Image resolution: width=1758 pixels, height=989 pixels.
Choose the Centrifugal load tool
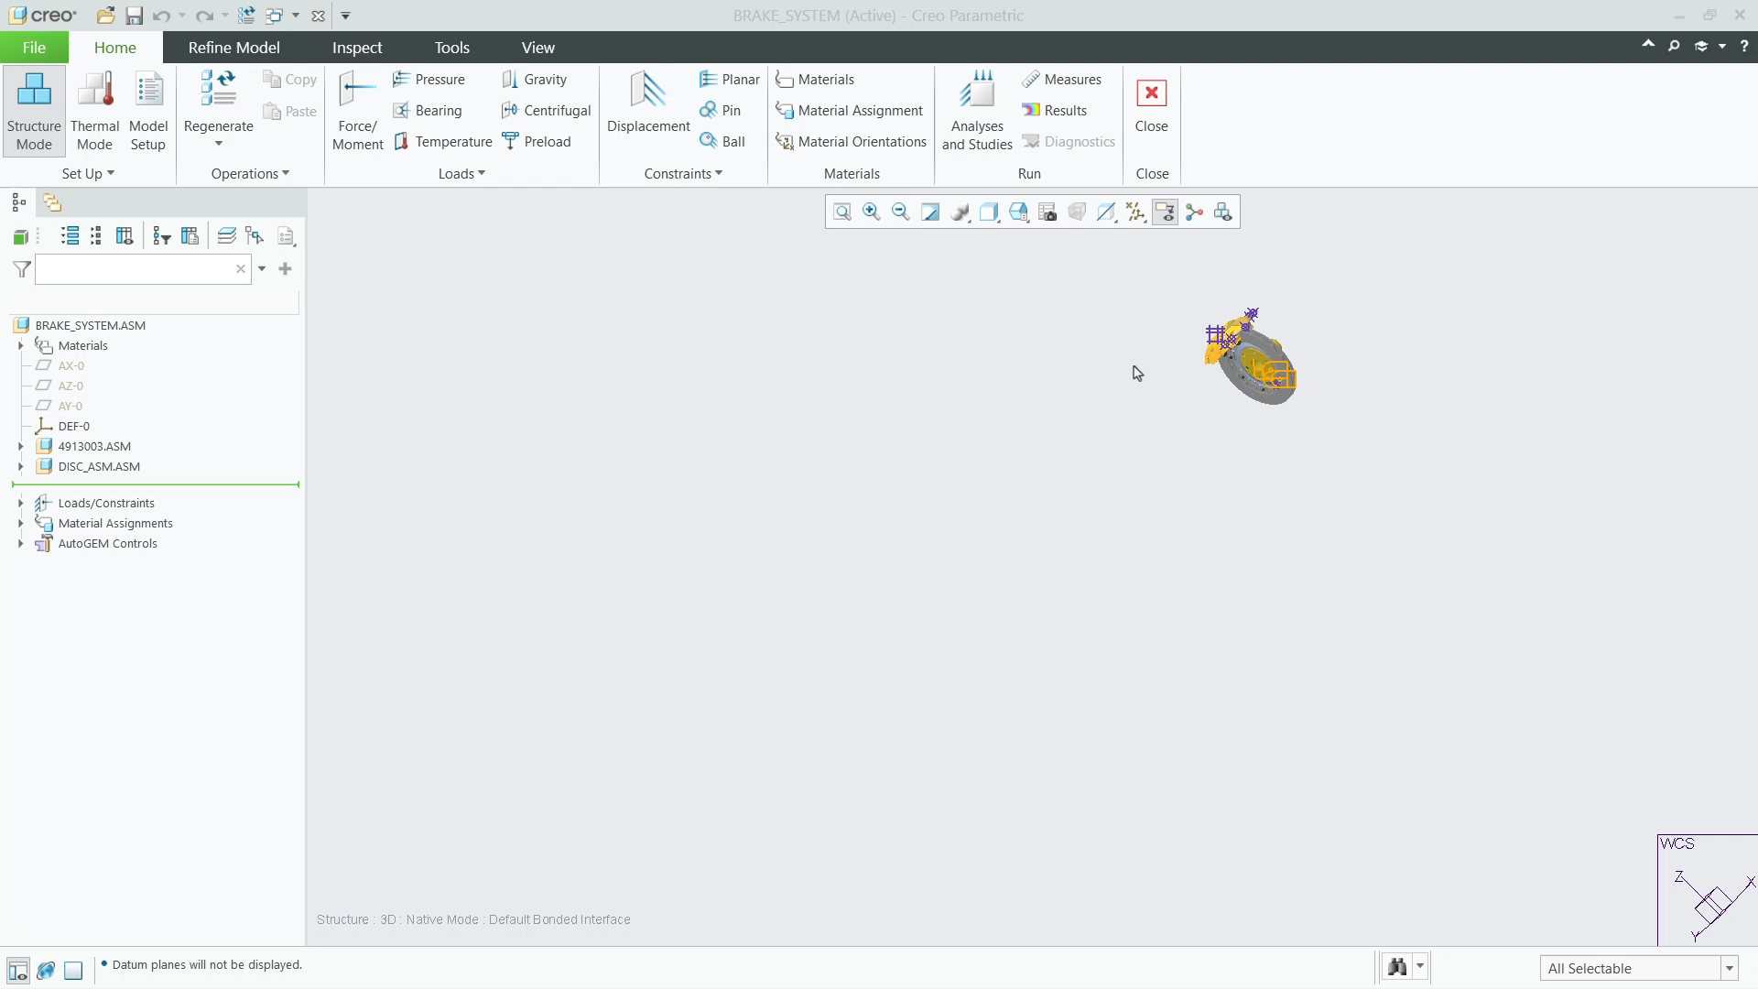tap(547, 111)
